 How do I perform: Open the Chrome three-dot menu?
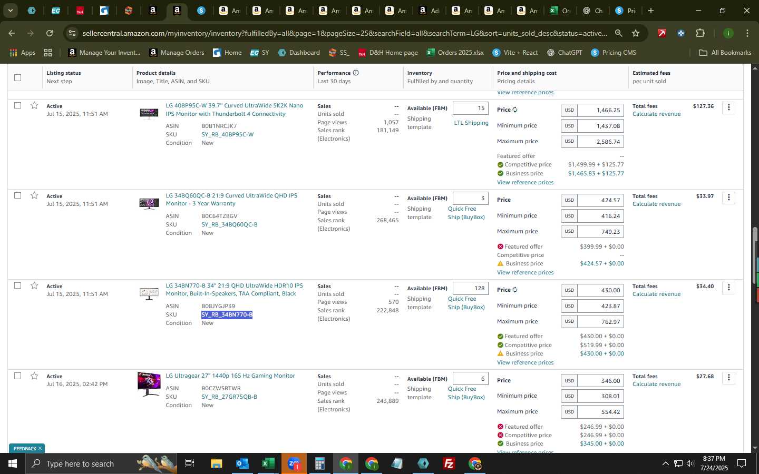coord(747,33)
